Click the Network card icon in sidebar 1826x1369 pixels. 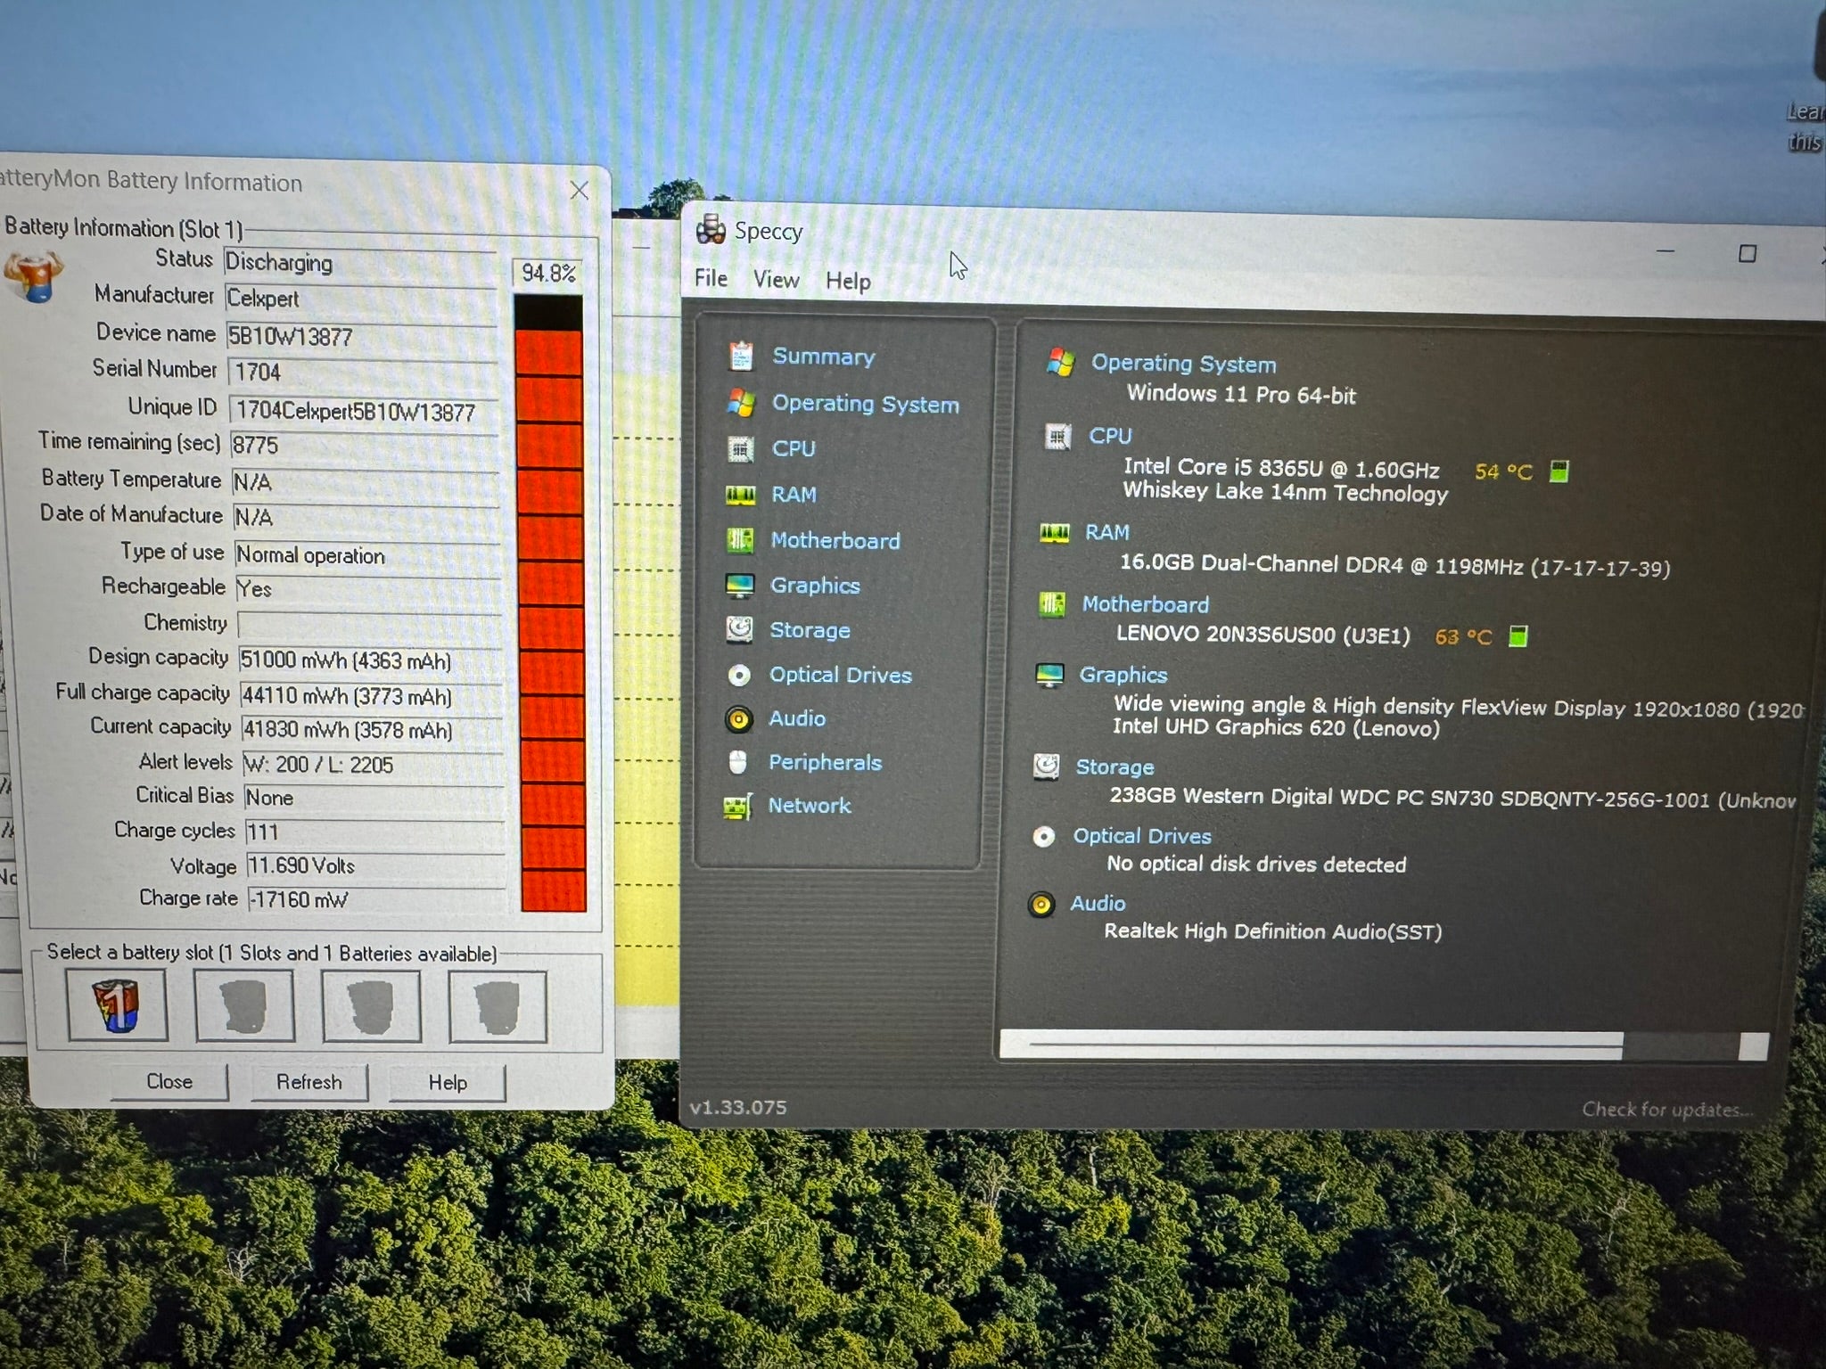[x=737, y=807]
